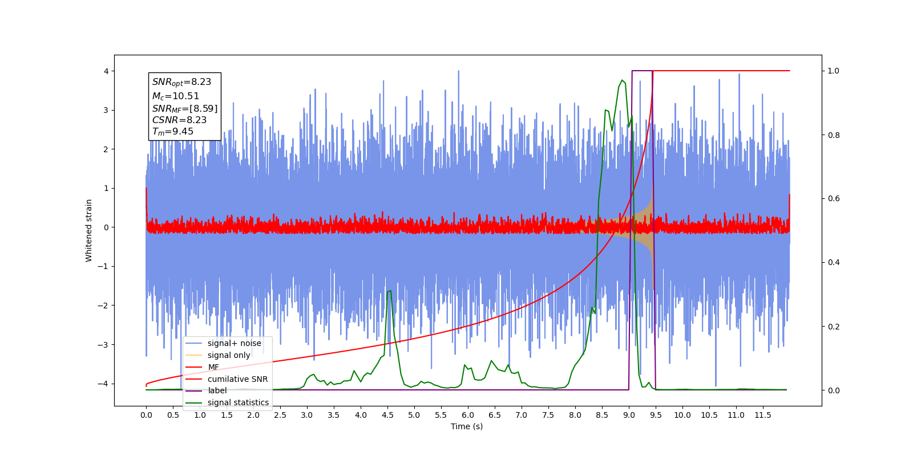Click the 1.0 tick on the right axis
This screenshot has height=456, width=913.
coord(834,71)
